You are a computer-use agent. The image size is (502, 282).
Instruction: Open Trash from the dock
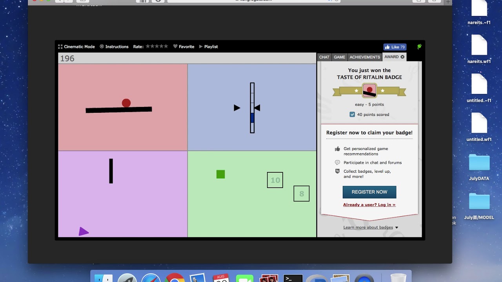[x=398, y=278]
